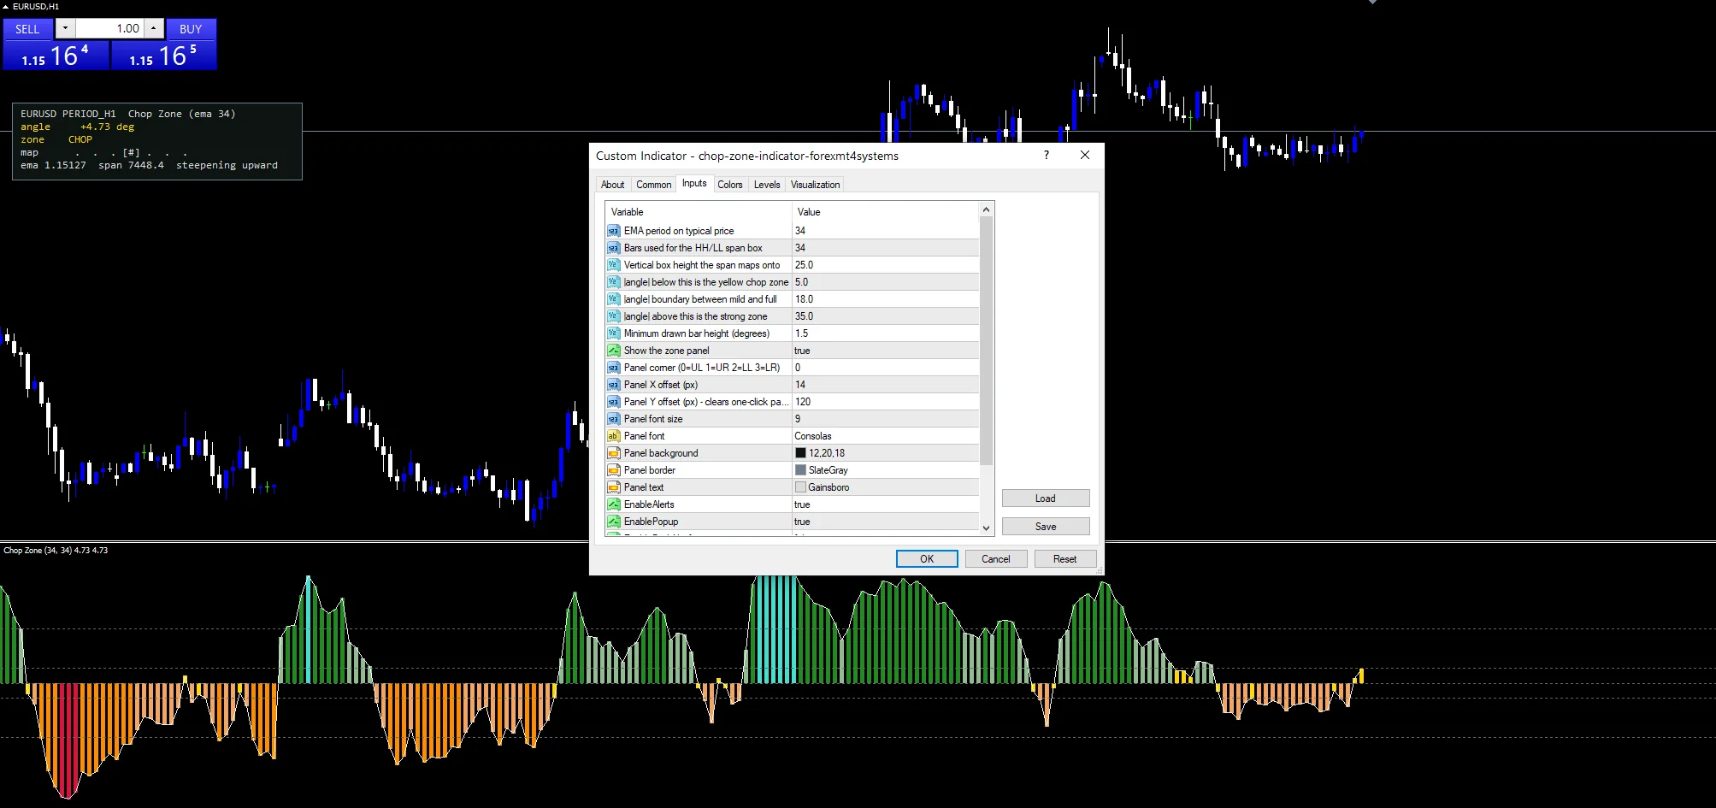Click string icon beside Panel font row

tap(613, 436)
